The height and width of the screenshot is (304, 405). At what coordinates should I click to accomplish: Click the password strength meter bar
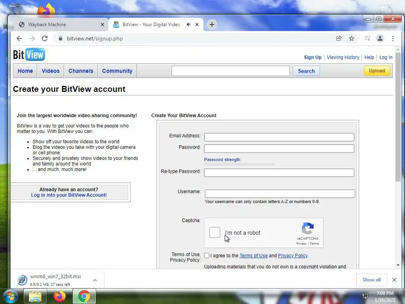pyautogui.click(x=240, y=164)
